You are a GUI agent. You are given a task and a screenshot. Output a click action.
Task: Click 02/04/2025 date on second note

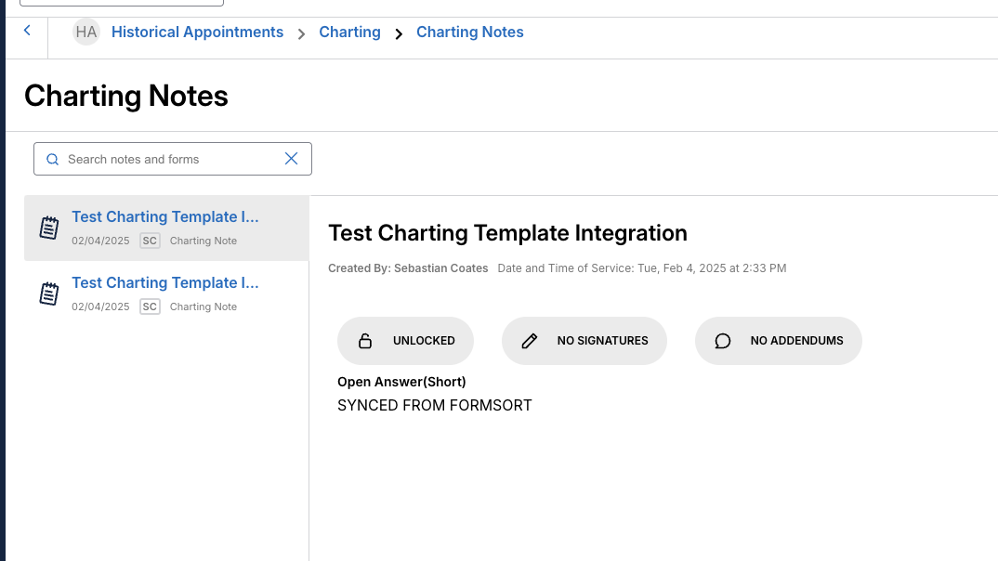click(x=100, y=307)
